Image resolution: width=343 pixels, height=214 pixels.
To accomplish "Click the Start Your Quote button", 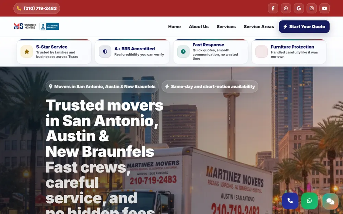I will (304, 27).
